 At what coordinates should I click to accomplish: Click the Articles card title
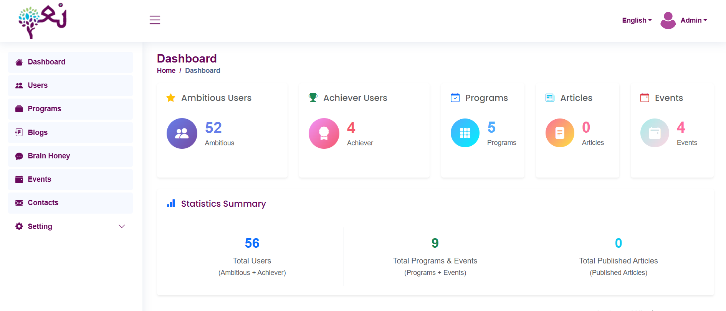pyautogui.click(x=576, y=98)
